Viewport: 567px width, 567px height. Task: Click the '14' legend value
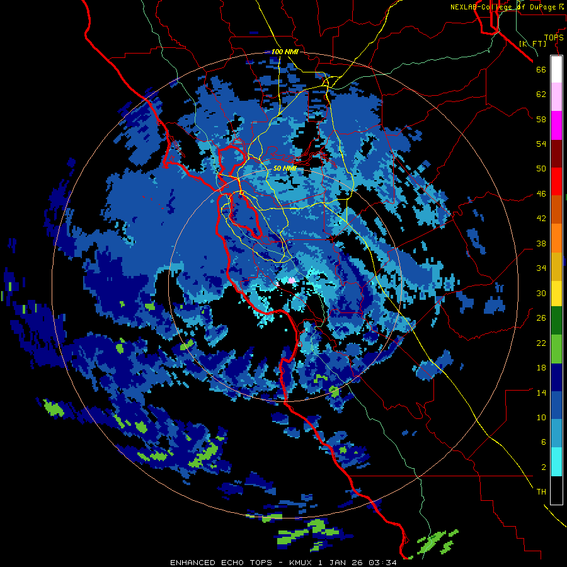pos(541,392)
